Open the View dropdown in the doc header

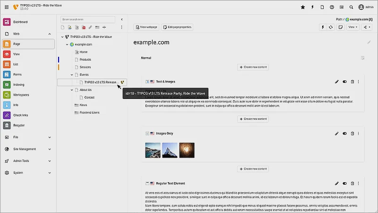(353, 27)
